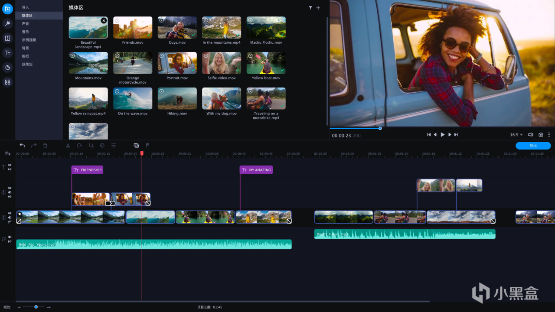
Task: Select the FRIENDSHIP title clip on timeline
Action: pyautogui.click(x=87, y=170)
